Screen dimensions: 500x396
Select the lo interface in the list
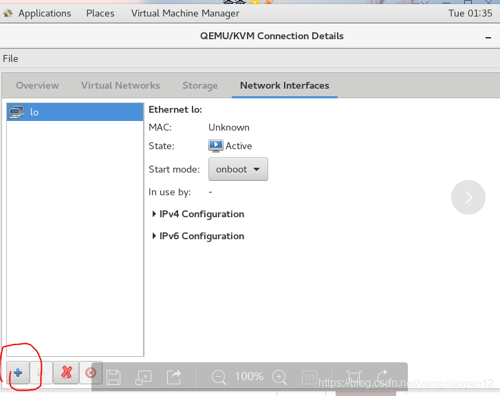point(75,112)
